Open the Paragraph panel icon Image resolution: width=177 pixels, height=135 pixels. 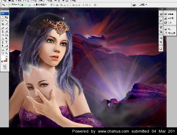[x=161, y=42]
